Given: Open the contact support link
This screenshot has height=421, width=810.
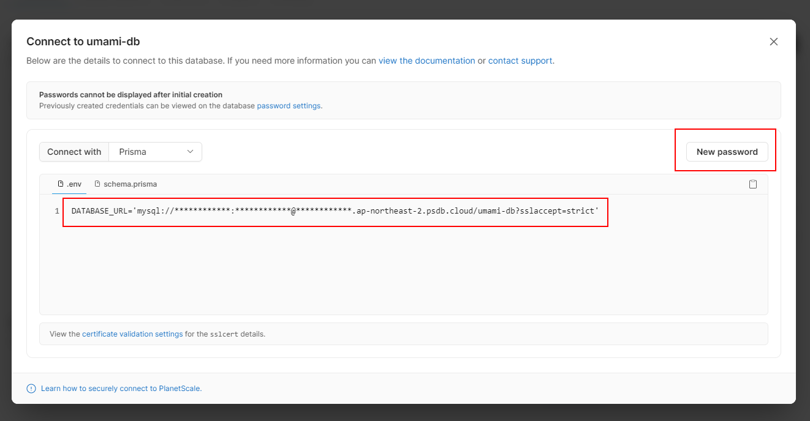Looking at the screenshot, I should coord(520,61).
